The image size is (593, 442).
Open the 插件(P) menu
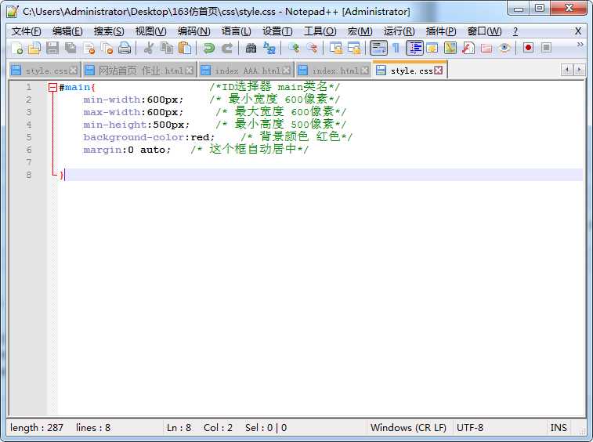[440, 31]
